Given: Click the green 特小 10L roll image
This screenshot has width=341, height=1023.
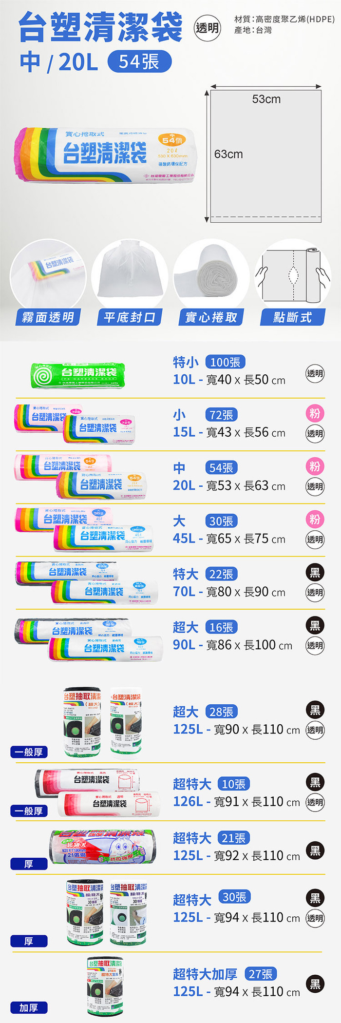Looking at the screenshot, I should pyautogui.click(x=78, y=375).
